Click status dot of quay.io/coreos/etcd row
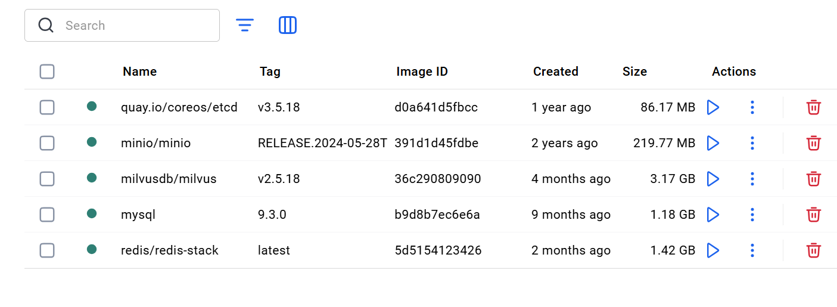 (x=92, y=106)
